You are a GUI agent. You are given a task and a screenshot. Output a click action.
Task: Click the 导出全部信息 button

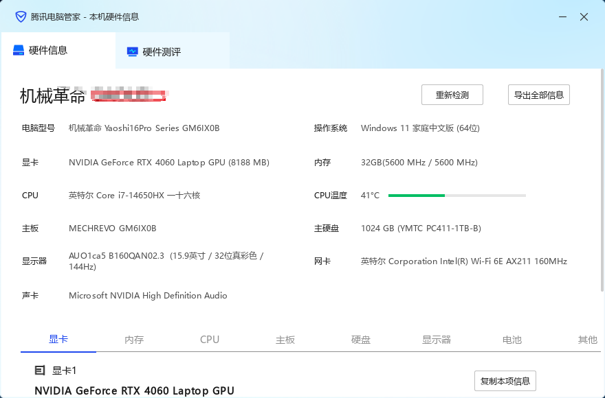click(x=538, y=95)
